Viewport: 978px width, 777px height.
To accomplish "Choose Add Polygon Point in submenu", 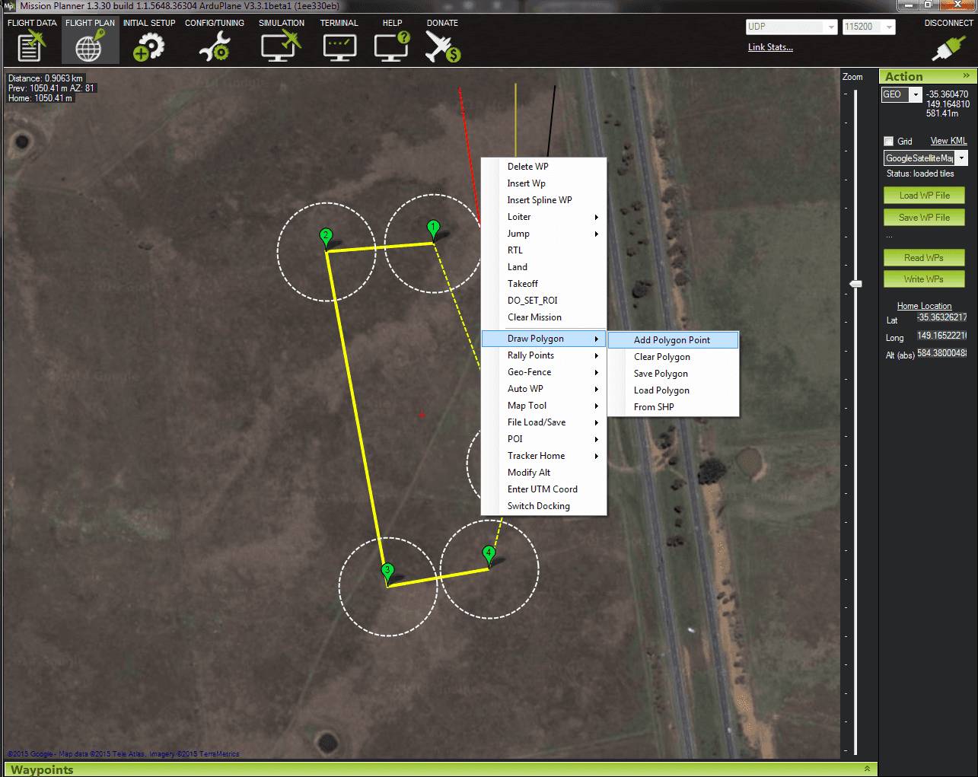I will pyautogui.click(x=672, y=340).
